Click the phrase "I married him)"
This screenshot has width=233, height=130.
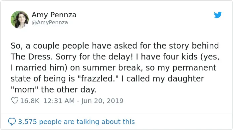39,68
